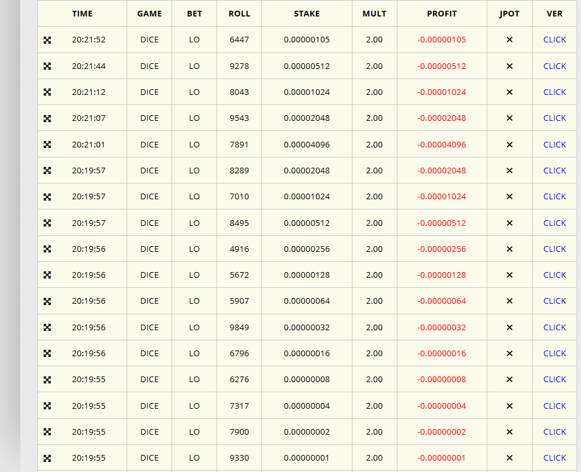581x472 pixels.
Task: Click the JPOT X mark for roll 9278
Action: pos(509,66)
